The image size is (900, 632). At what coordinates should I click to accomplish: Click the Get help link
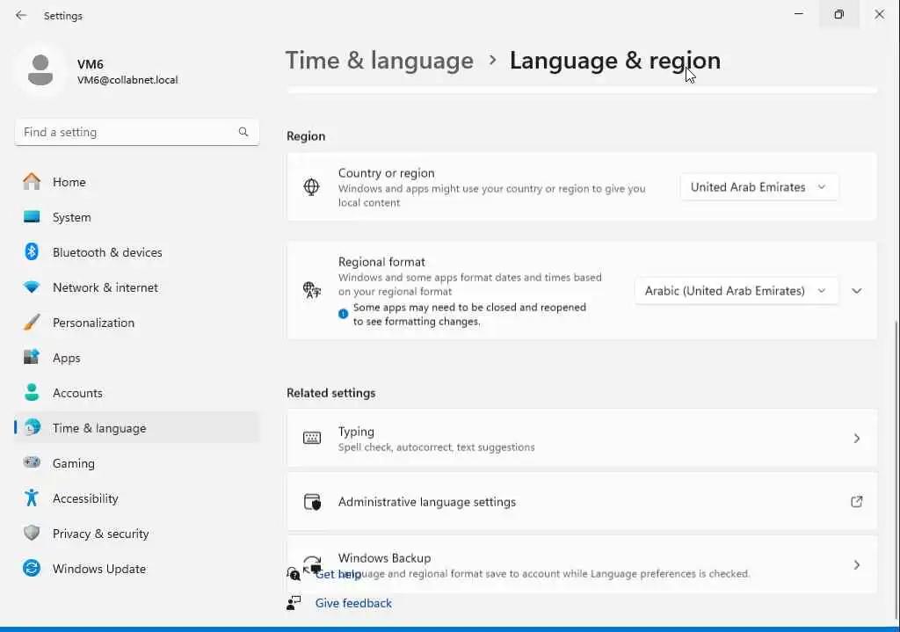(x=338, y=573)
